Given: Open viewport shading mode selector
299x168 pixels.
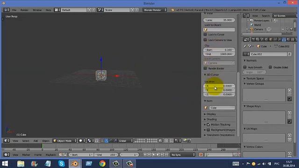Looking at the screenshot, I should pos(82,141).
